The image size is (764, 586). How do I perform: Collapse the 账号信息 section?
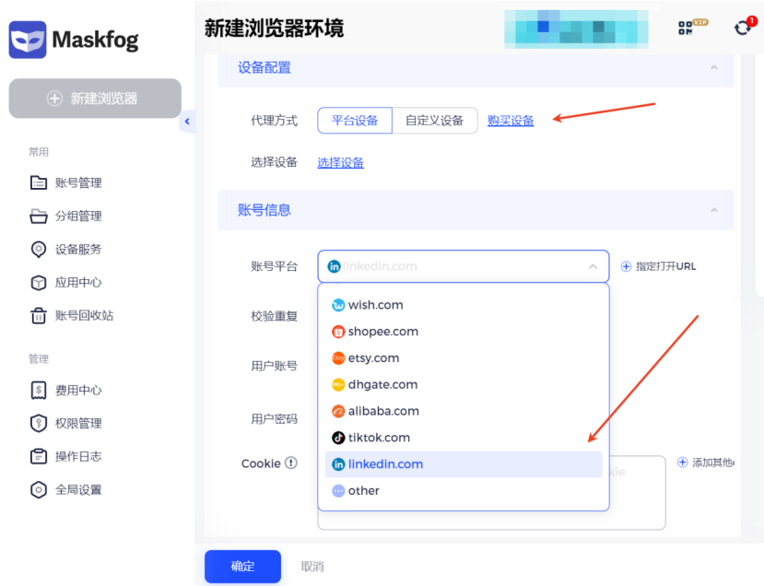click(713, 210)
